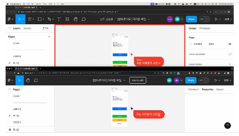The image size is (239, 136).
Task: Click the Local styles row icon
Action: pyautogui.click(x=230, y=64)
